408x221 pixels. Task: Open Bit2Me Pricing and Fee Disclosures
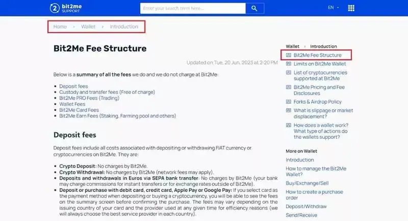[x=319, y=90]
